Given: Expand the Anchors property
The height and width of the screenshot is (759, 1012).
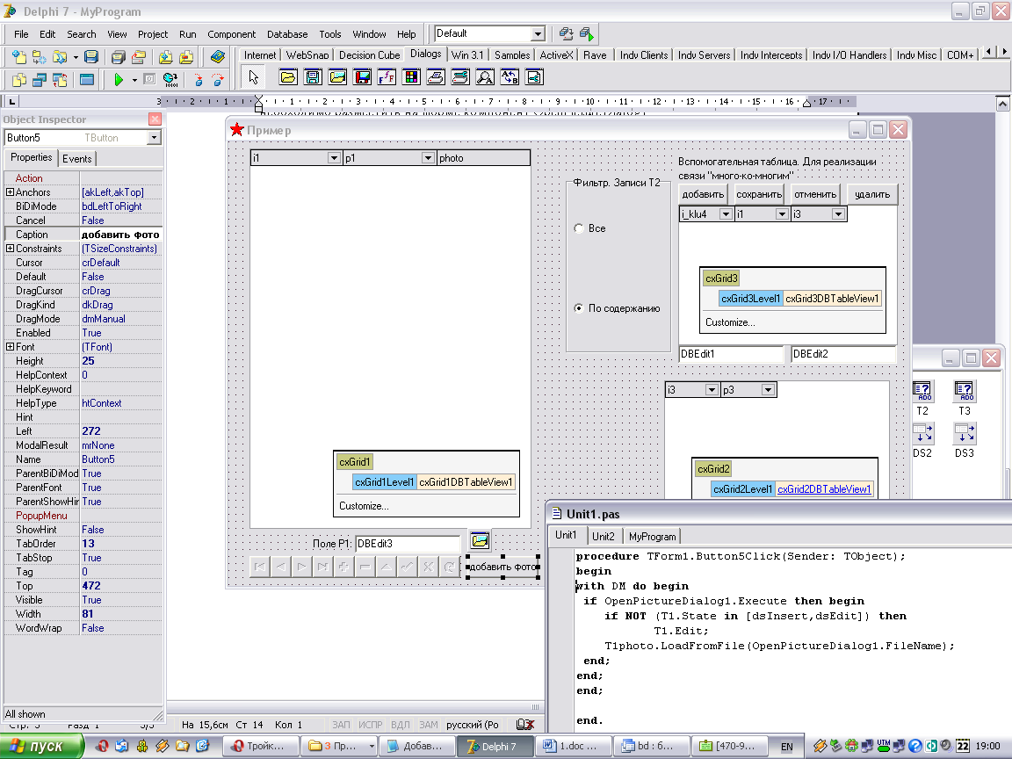Looking at the screenshot, I should coord(10,192).
